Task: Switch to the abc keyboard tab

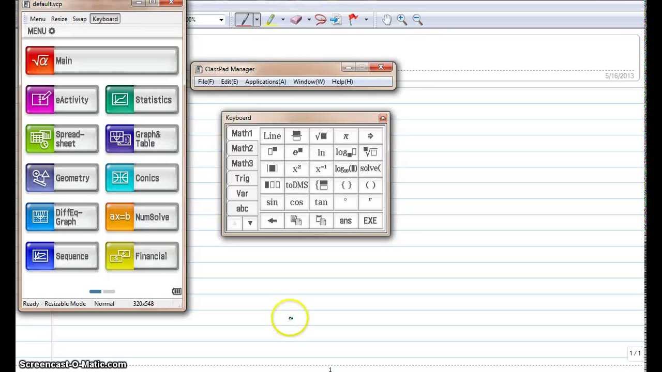Action: (242, 208)
